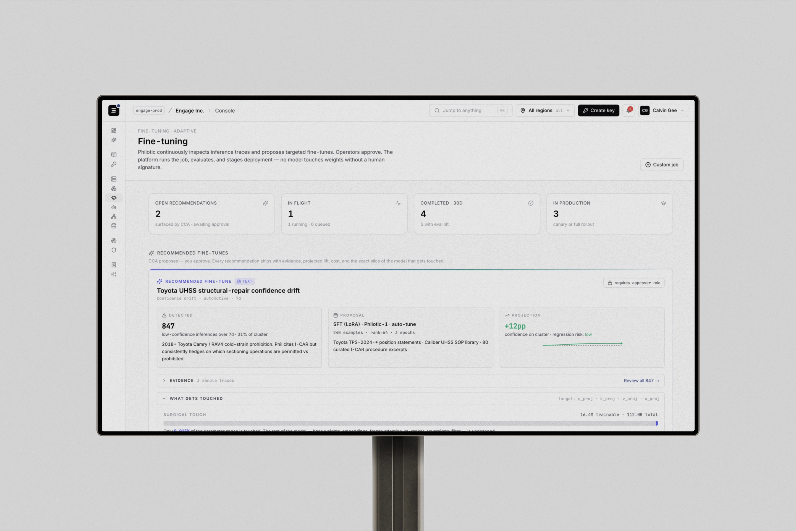The width and height of the screenshot is (796, 531).
Task: Click the trending arrow icon next to Projection
Action: [507, 315]
